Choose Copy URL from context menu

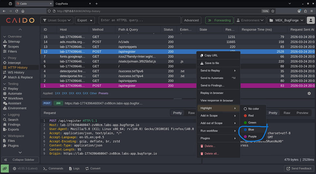[211, 56]
